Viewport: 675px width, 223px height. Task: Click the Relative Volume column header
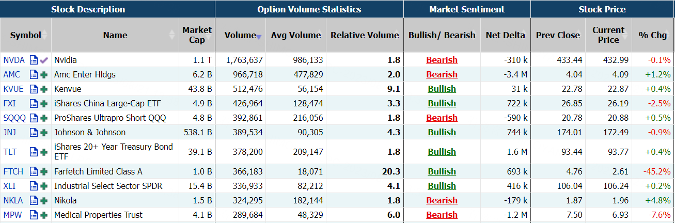(x=365, y=35)
